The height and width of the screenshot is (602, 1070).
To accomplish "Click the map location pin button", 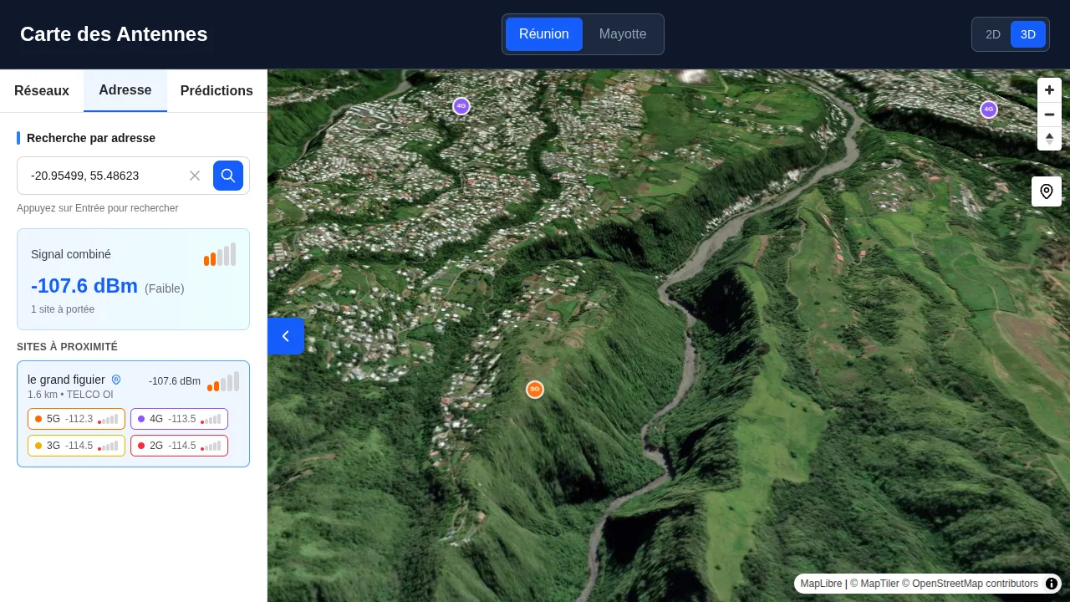I will tap(1047, 191).
